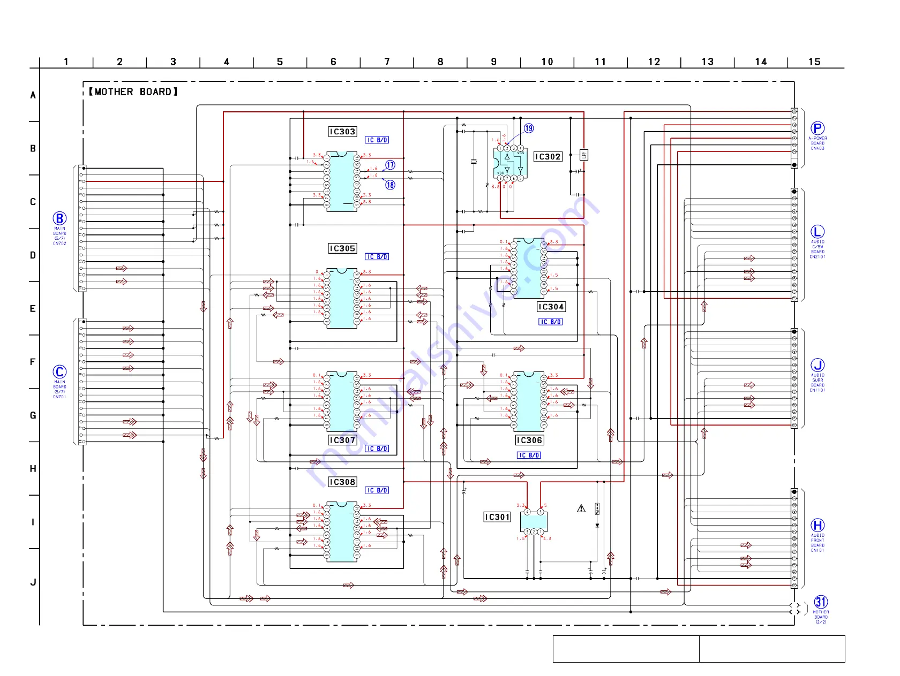Click the IC305 chip body
The height and width of the screenshot is (676, 900).
point(342,299)
